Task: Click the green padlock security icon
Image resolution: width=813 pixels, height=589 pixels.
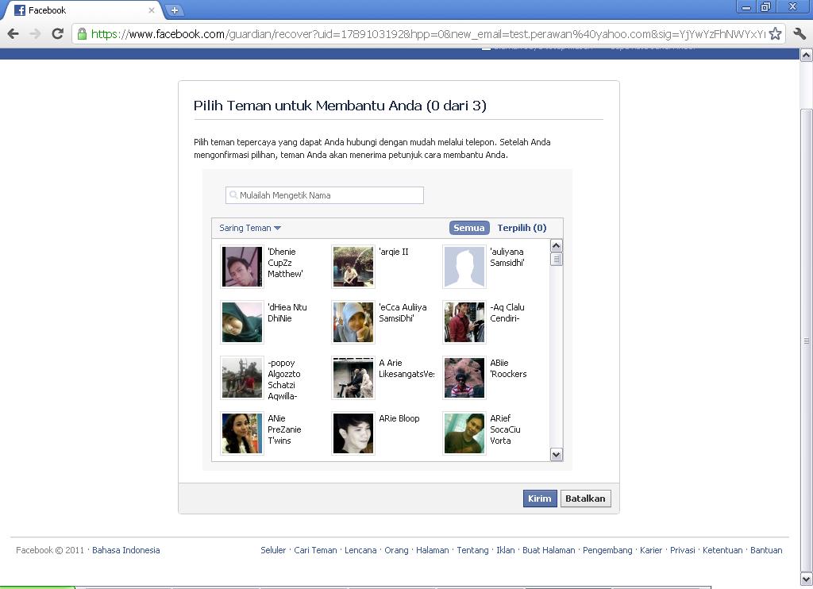Action: [x=82, y=34]
